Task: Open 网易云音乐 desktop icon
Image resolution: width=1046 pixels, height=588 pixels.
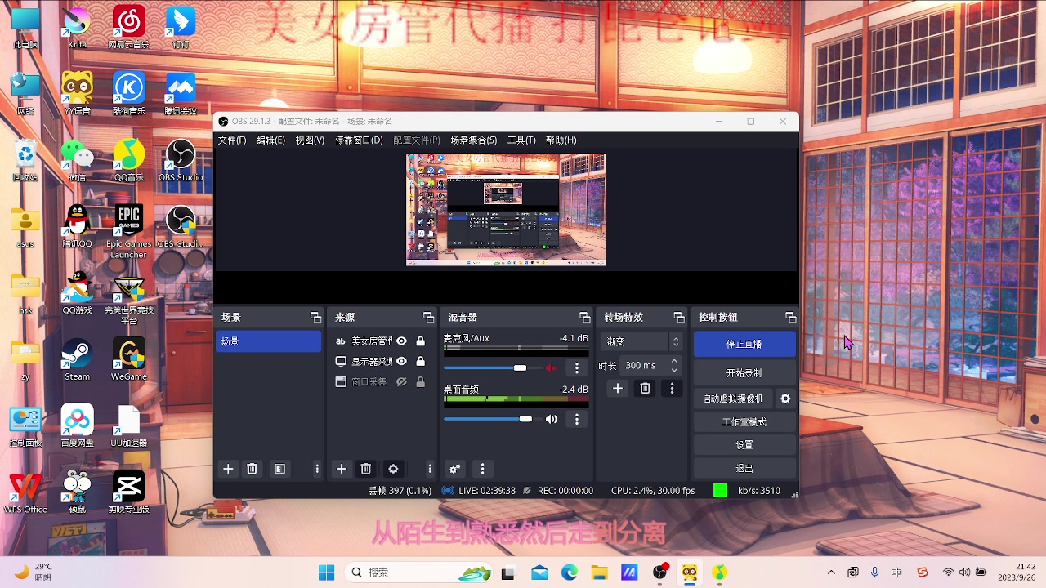Action: click(128, 27)
